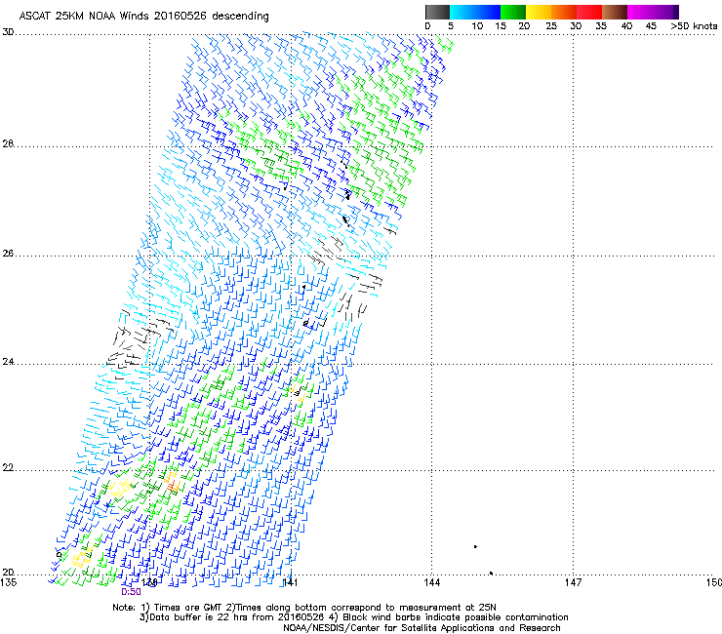Click the '45' label under the color legend
Viewport: 722px width, 634px height.
651,26
